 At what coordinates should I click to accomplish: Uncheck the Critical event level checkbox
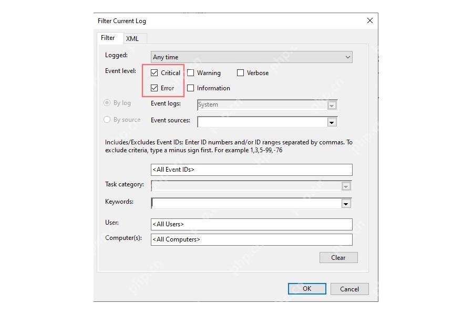tap(154, 72)
